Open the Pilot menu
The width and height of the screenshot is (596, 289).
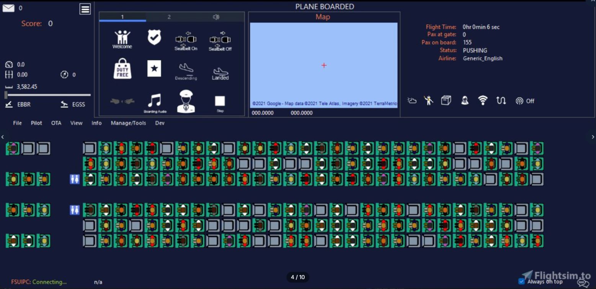(36, 123)
